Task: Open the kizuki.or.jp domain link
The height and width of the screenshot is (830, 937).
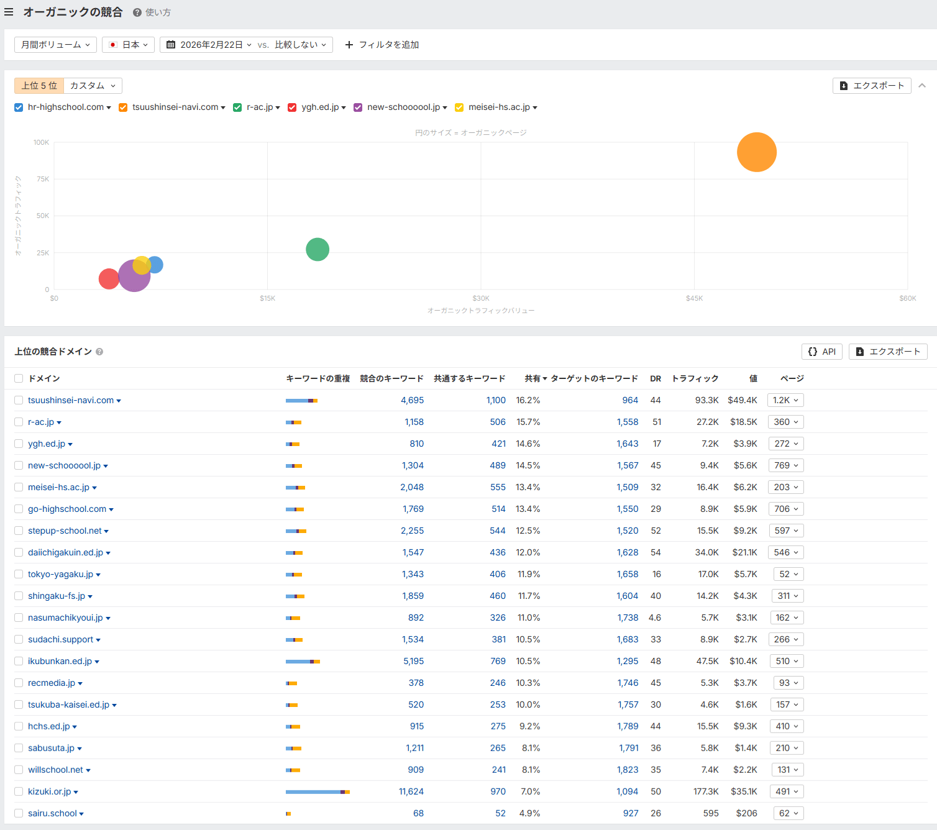Action: tap(49, 791)
